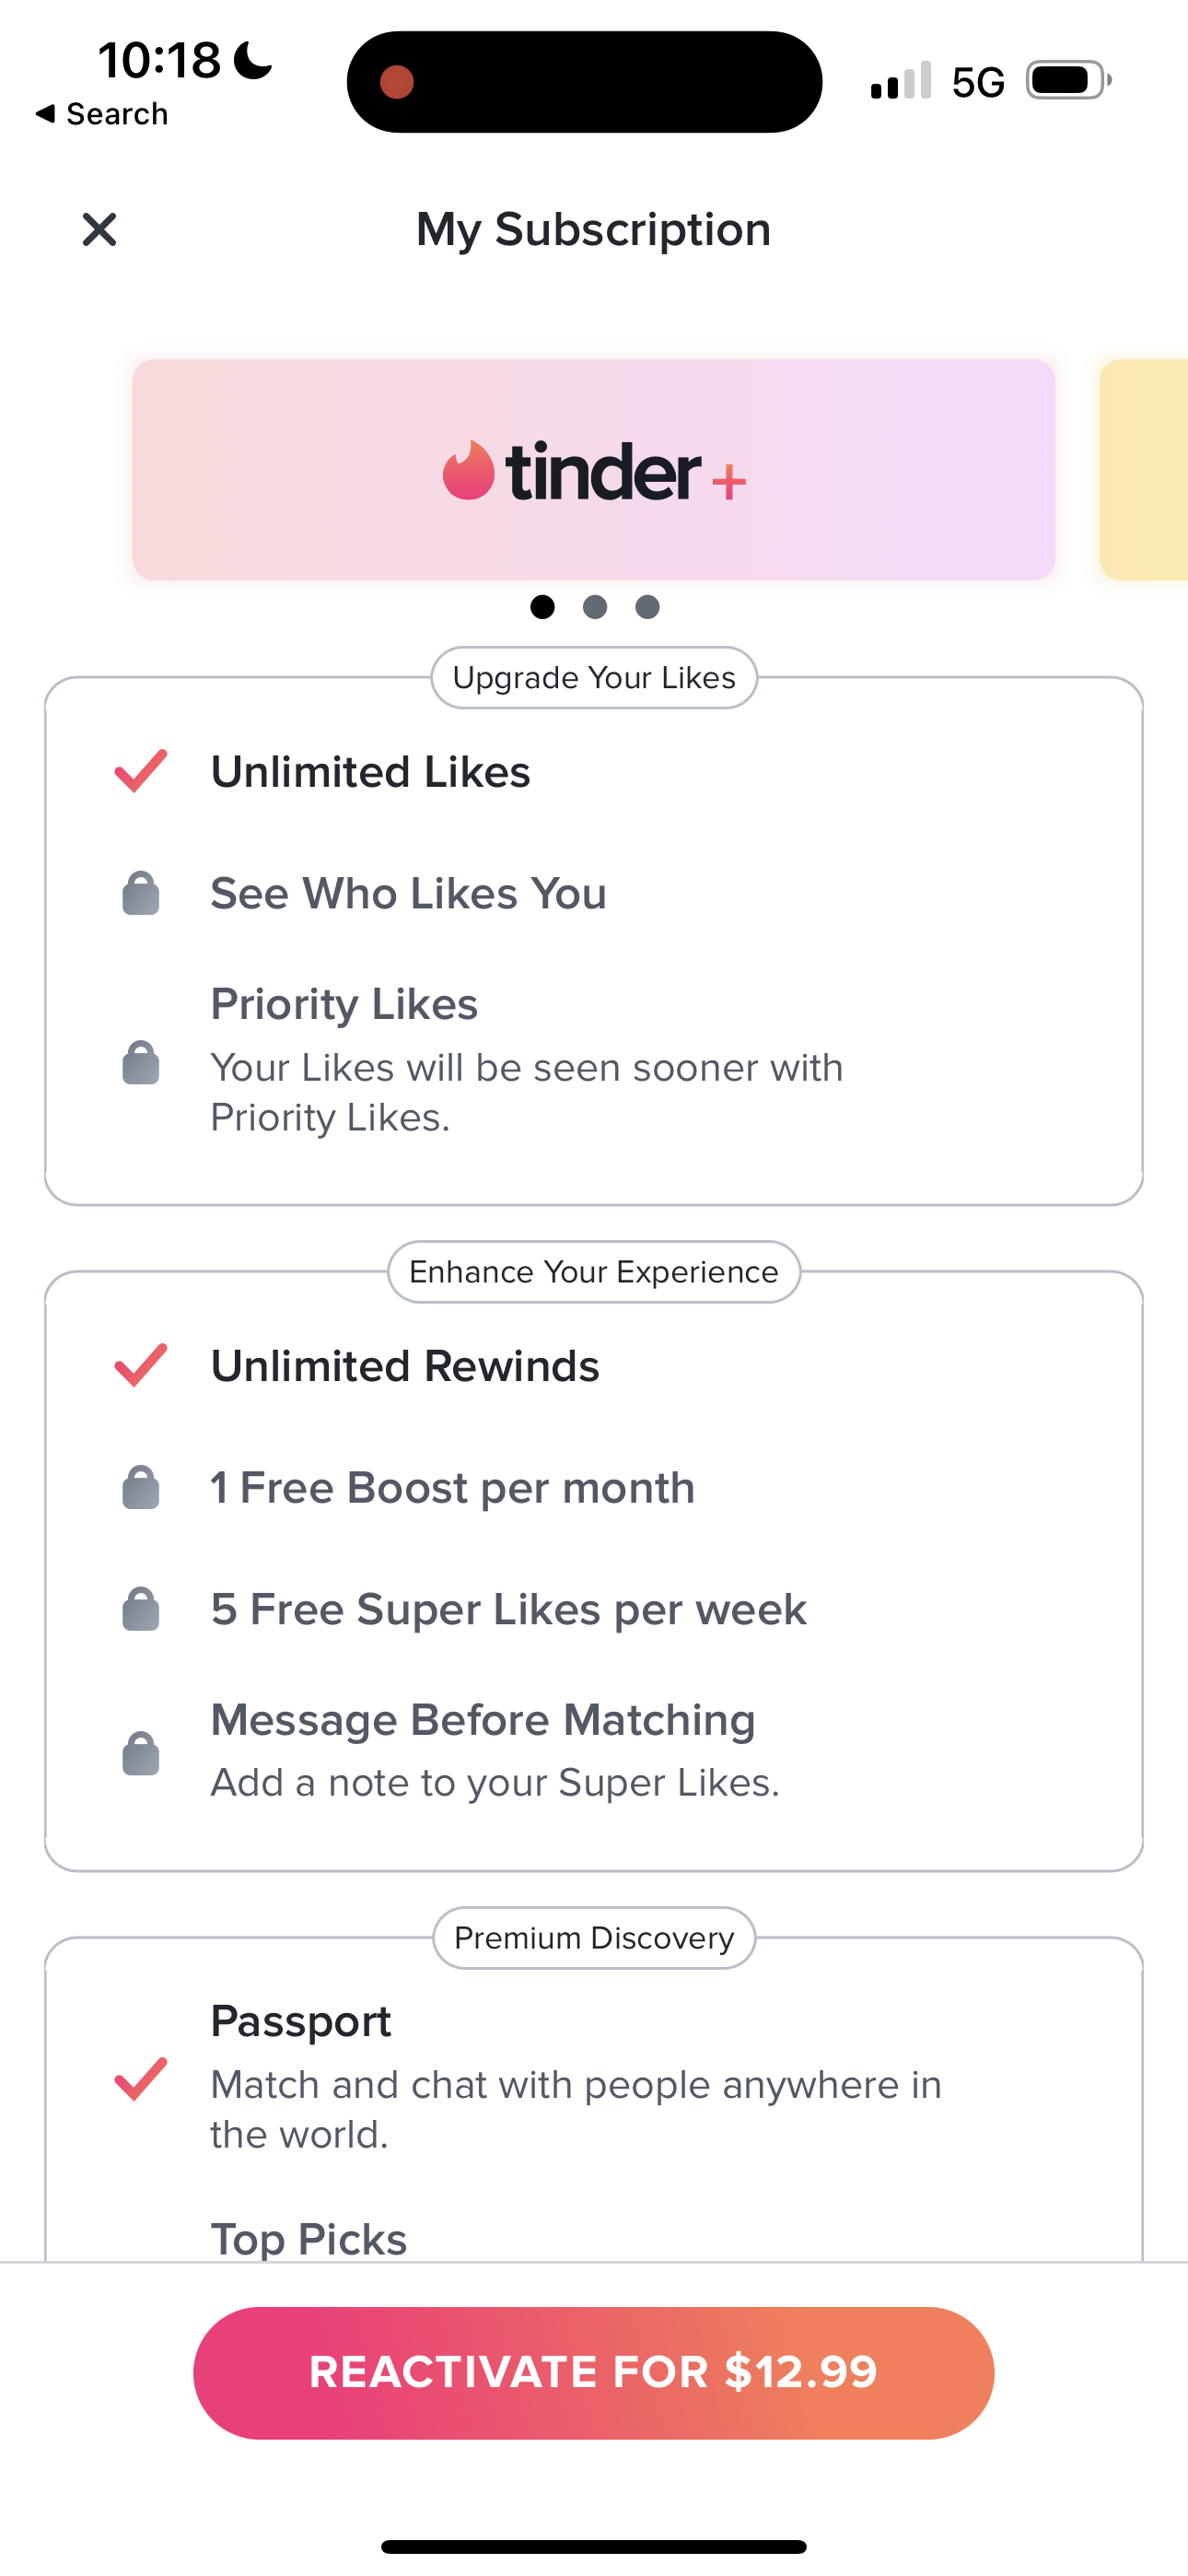Select the third carousel page dot
Viewport: 1188px width, 2576px height.
click(x=648, y=607)
